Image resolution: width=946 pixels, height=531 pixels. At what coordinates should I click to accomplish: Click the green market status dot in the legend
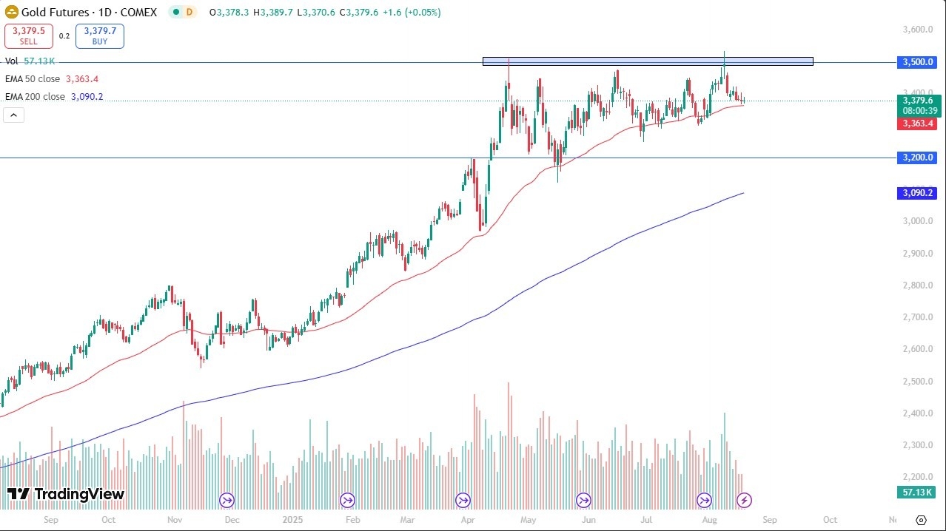[x=175, y=12]
